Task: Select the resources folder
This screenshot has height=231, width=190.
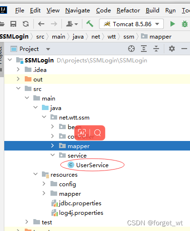Action: pyautogui.click(x=64, y=175)
